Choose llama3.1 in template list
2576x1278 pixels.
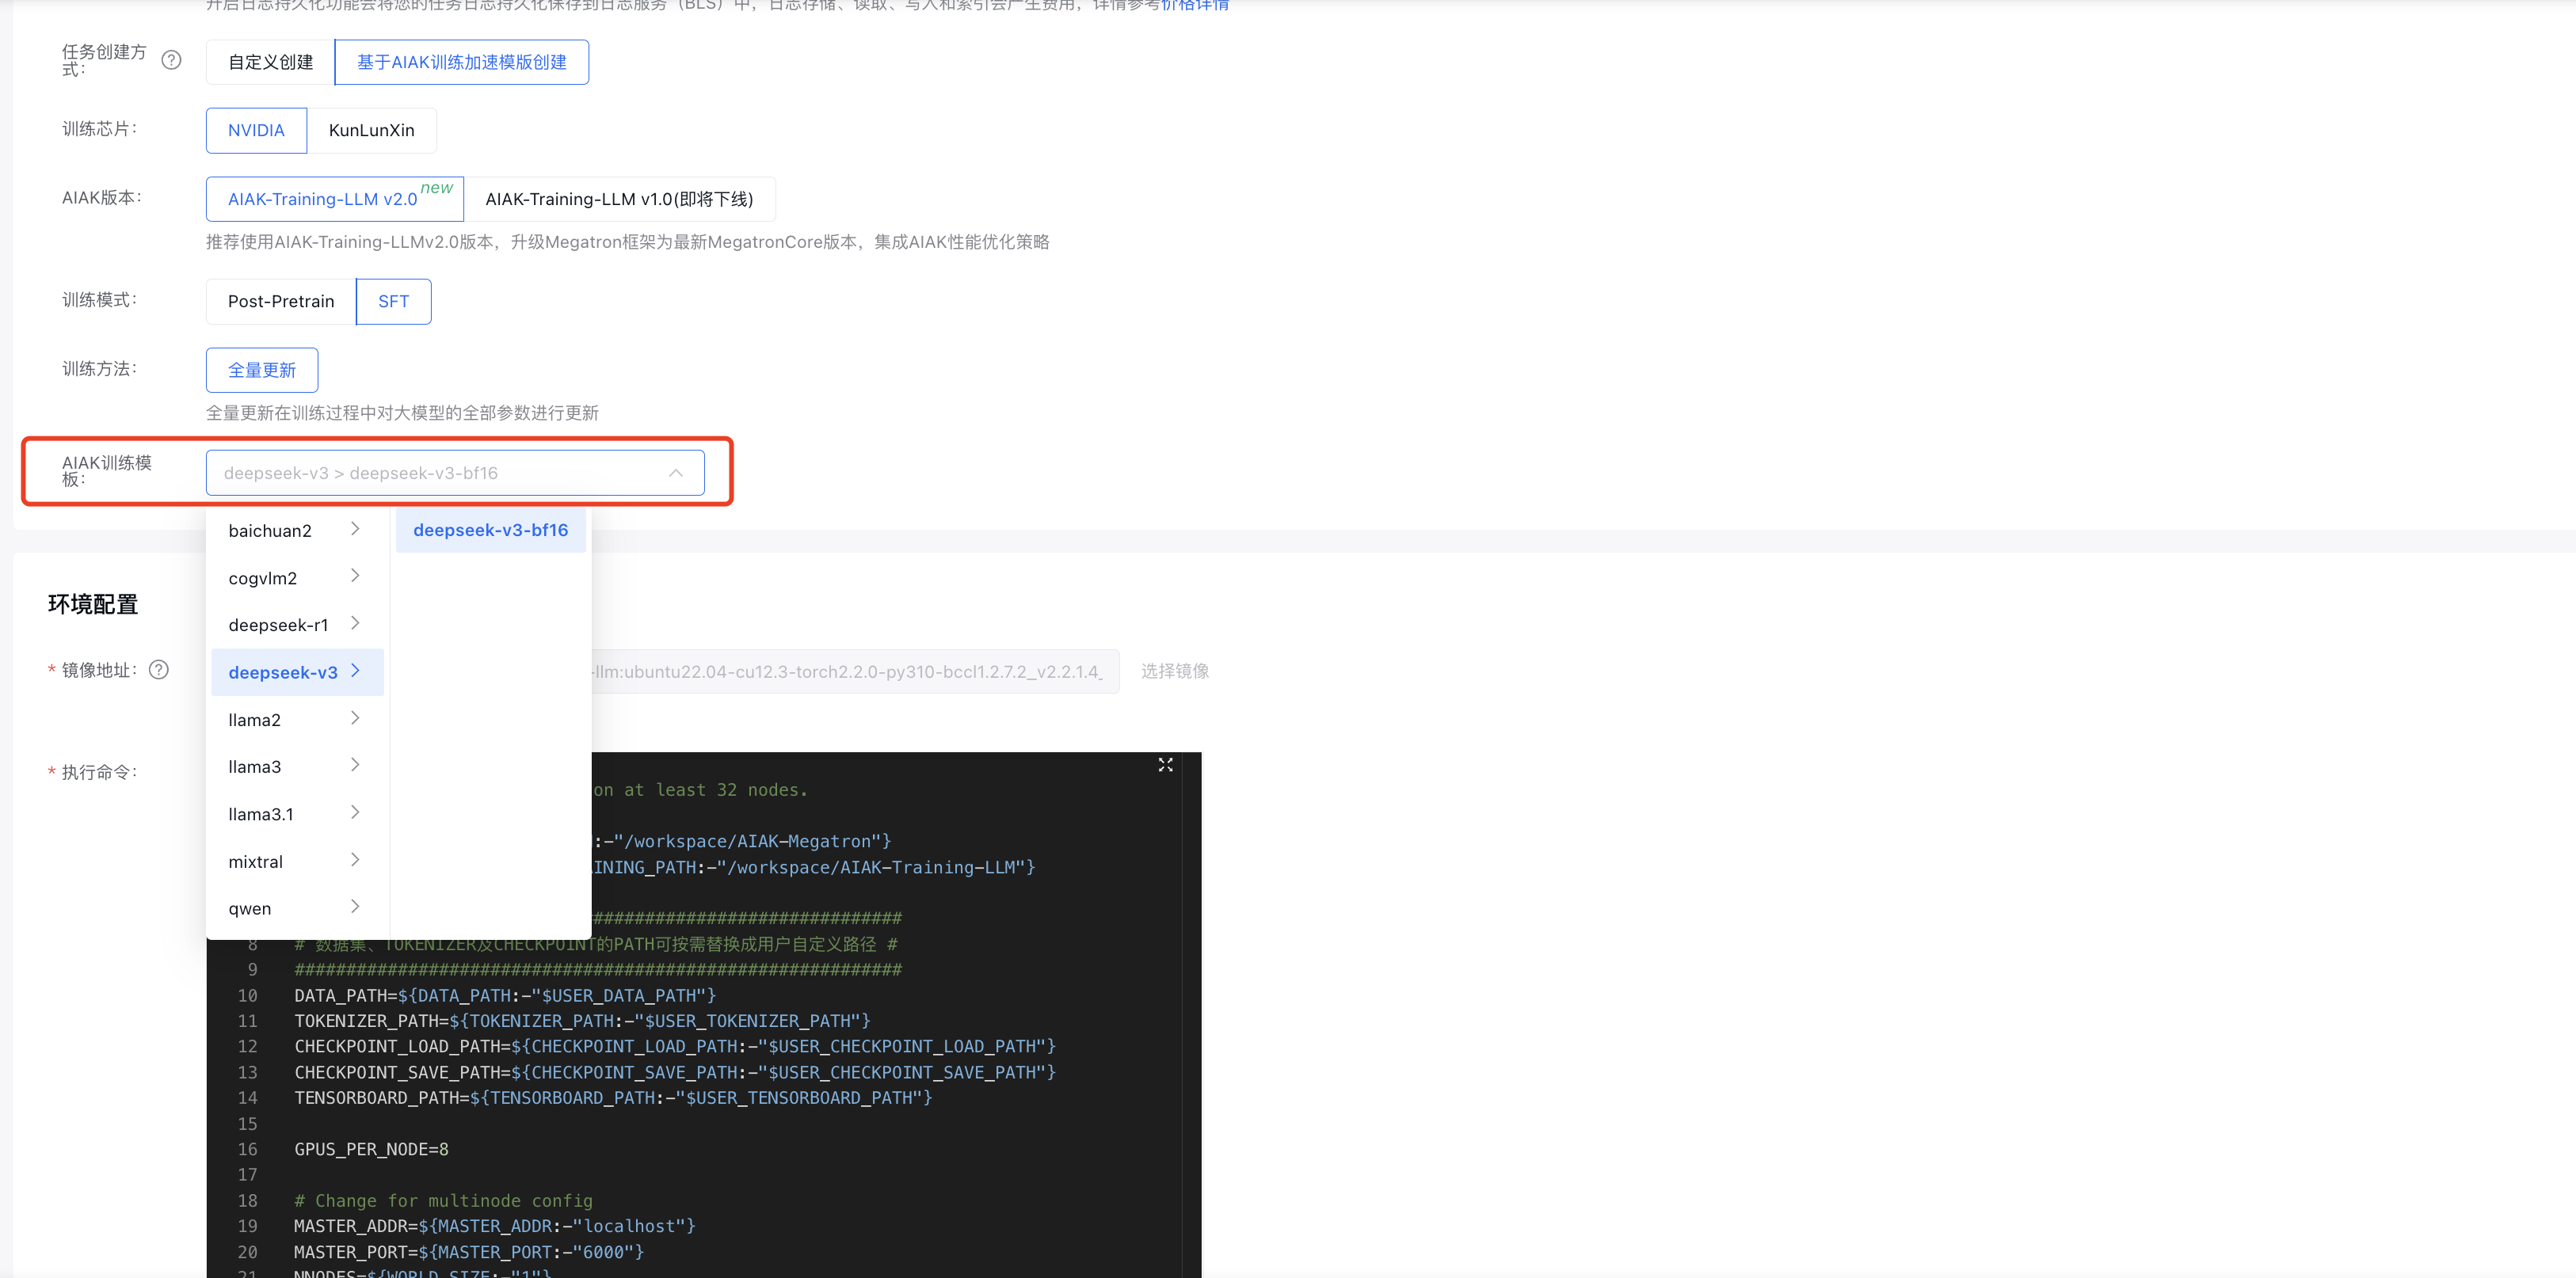pyautogui.click(x=297, y=814)
